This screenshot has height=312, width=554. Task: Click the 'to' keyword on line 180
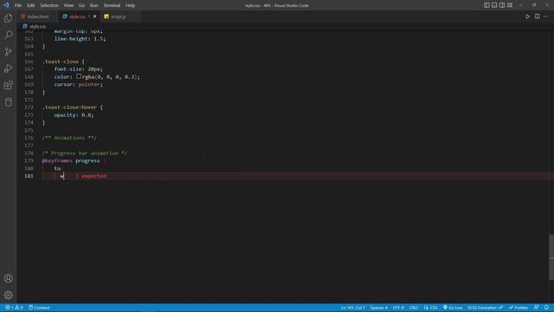(x=57, y=168)
